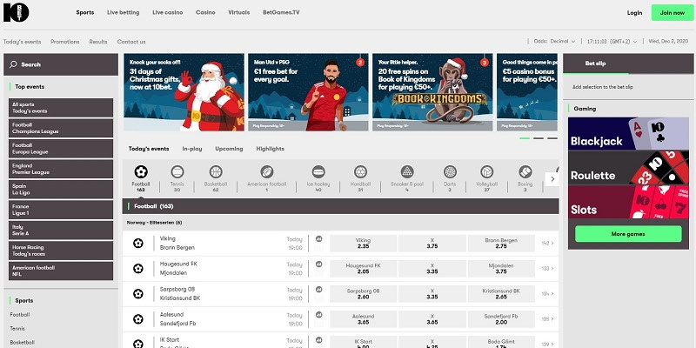Click the More games button

[628, 234]
